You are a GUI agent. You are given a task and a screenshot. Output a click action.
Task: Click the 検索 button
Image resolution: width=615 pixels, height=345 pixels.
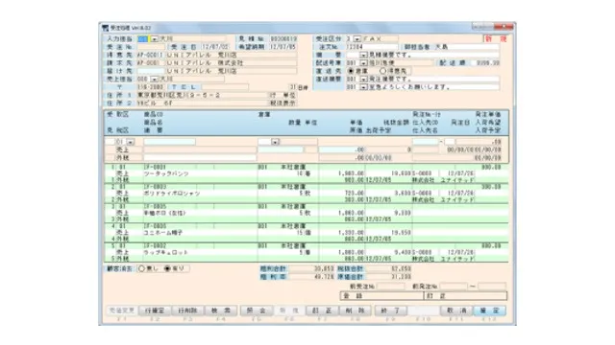point(221,310)
